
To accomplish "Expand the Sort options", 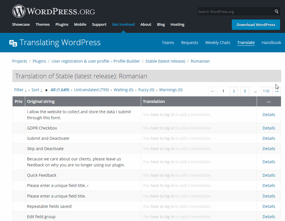I will tap(37, 90).
